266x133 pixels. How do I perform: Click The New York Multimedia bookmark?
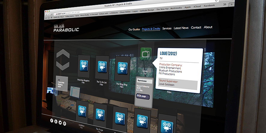click(x=169, y=9)
